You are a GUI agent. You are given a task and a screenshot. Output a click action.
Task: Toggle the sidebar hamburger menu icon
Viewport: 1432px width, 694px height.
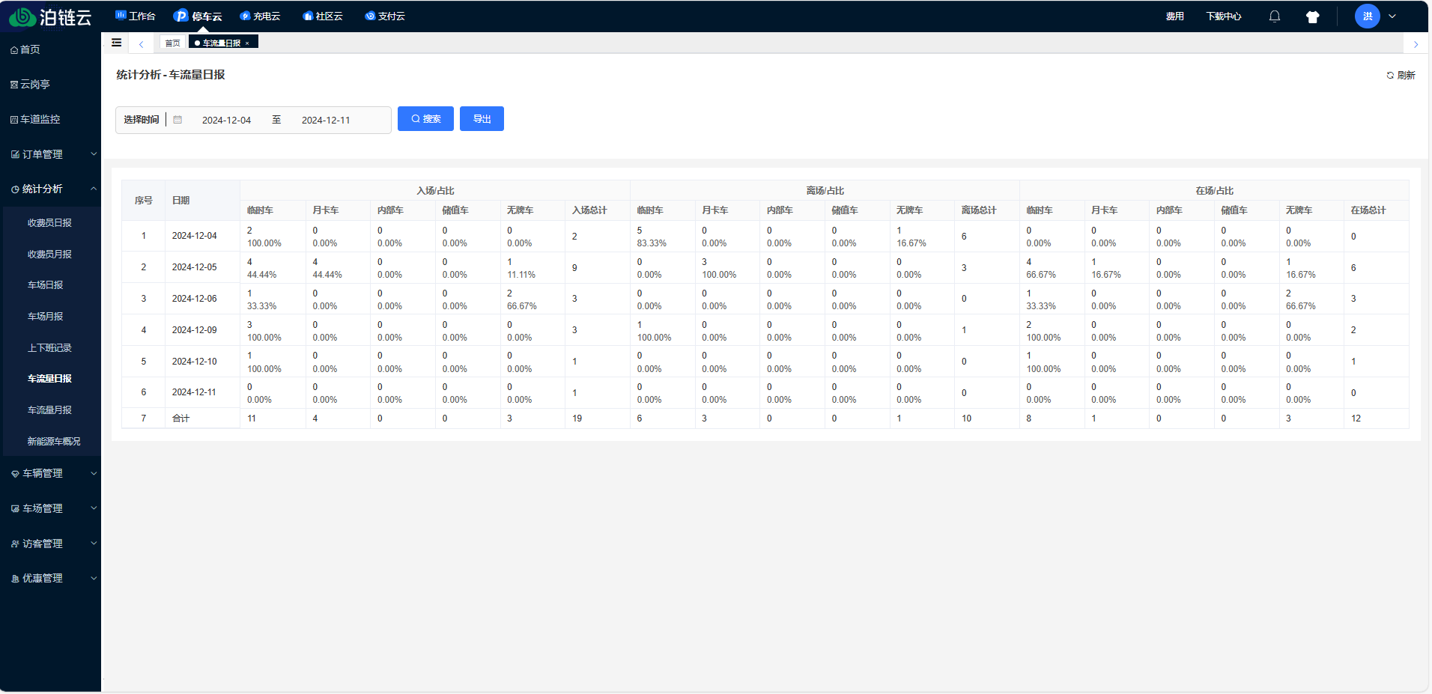[x=117, y=43]
